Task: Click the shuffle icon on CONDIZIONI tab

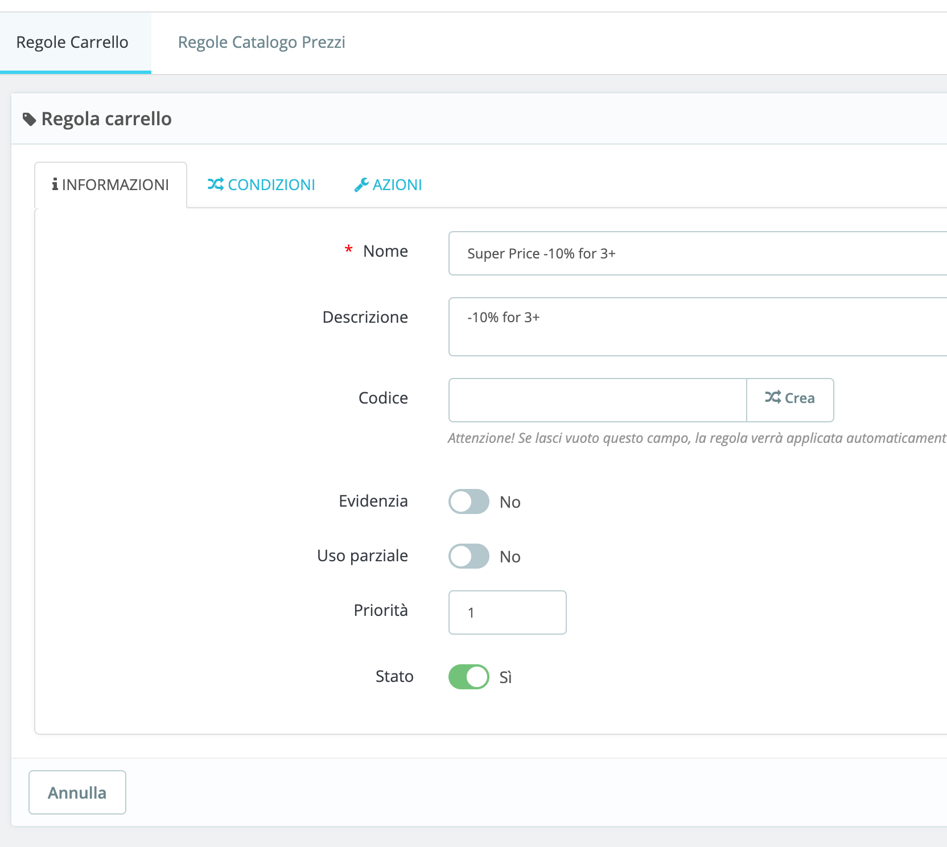Action: point(215,184)
